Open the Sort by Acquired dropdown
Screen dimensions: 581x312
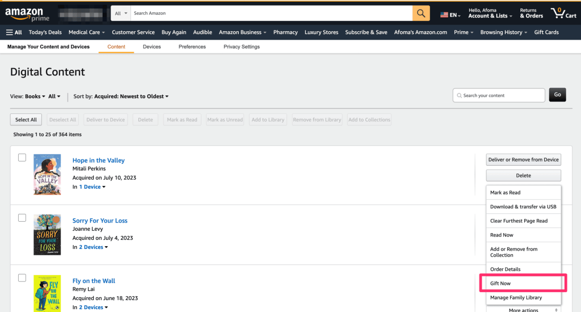coord(131,96)
